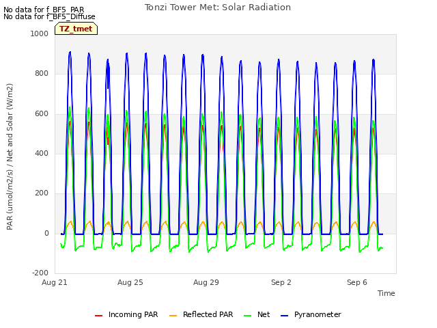Image resolution: width=437 pixels, height=328 pixels.
Task: Click the Time x-axis title
Action: tap(386, 293)
